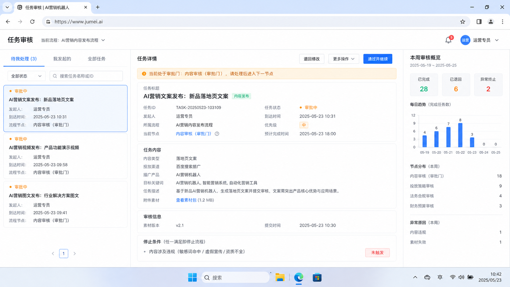Screen dimensions: 510x287
Task: Click the blue 运营 user avatar
Action: click(x=465, y=40)
